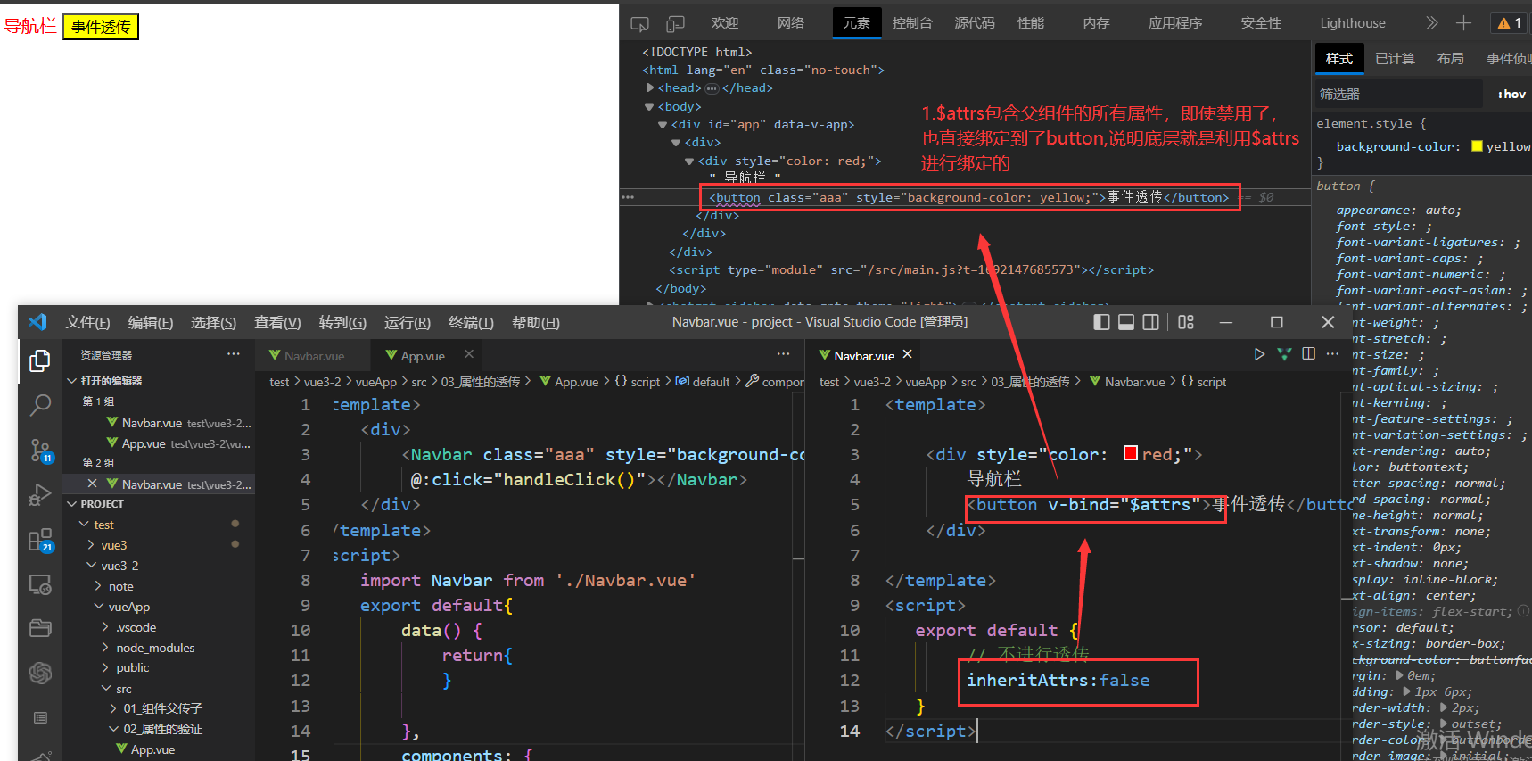Show more DevTools tabs via double-chevron
1532x761 pixels.
click(1431, 23)
